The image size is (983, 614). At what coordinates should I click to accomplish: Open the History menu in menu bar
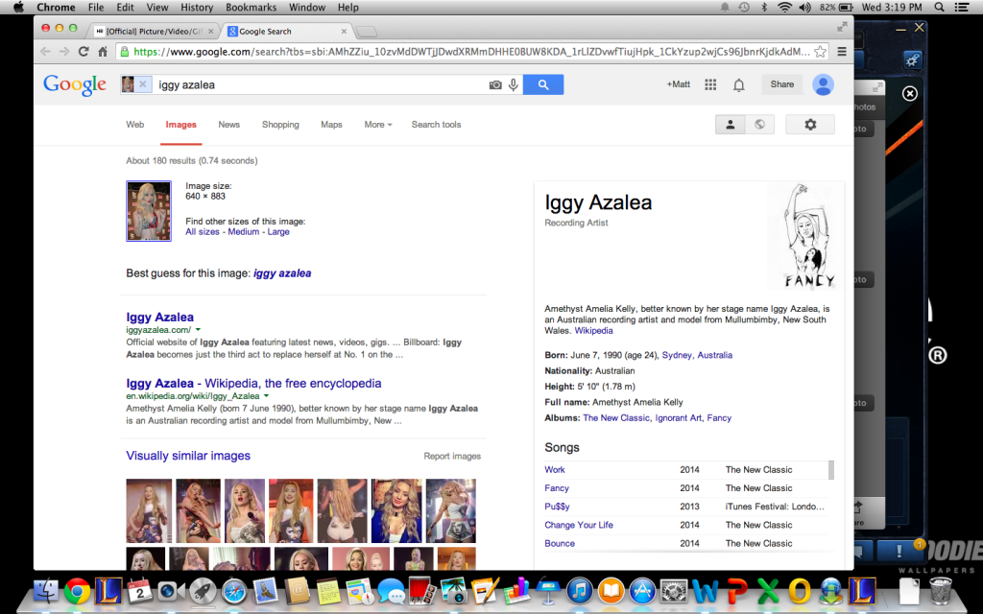pos(197,8)
